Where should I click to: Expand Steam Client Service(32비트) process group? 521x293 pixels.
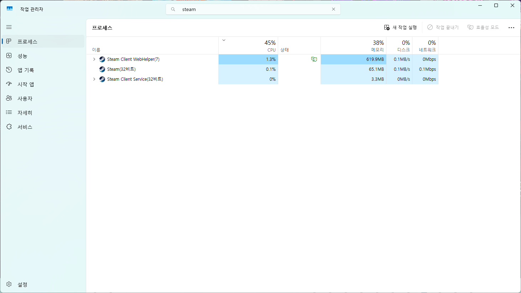click(94, 79)
